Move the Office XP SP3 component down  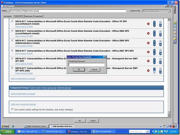(154, 25)
